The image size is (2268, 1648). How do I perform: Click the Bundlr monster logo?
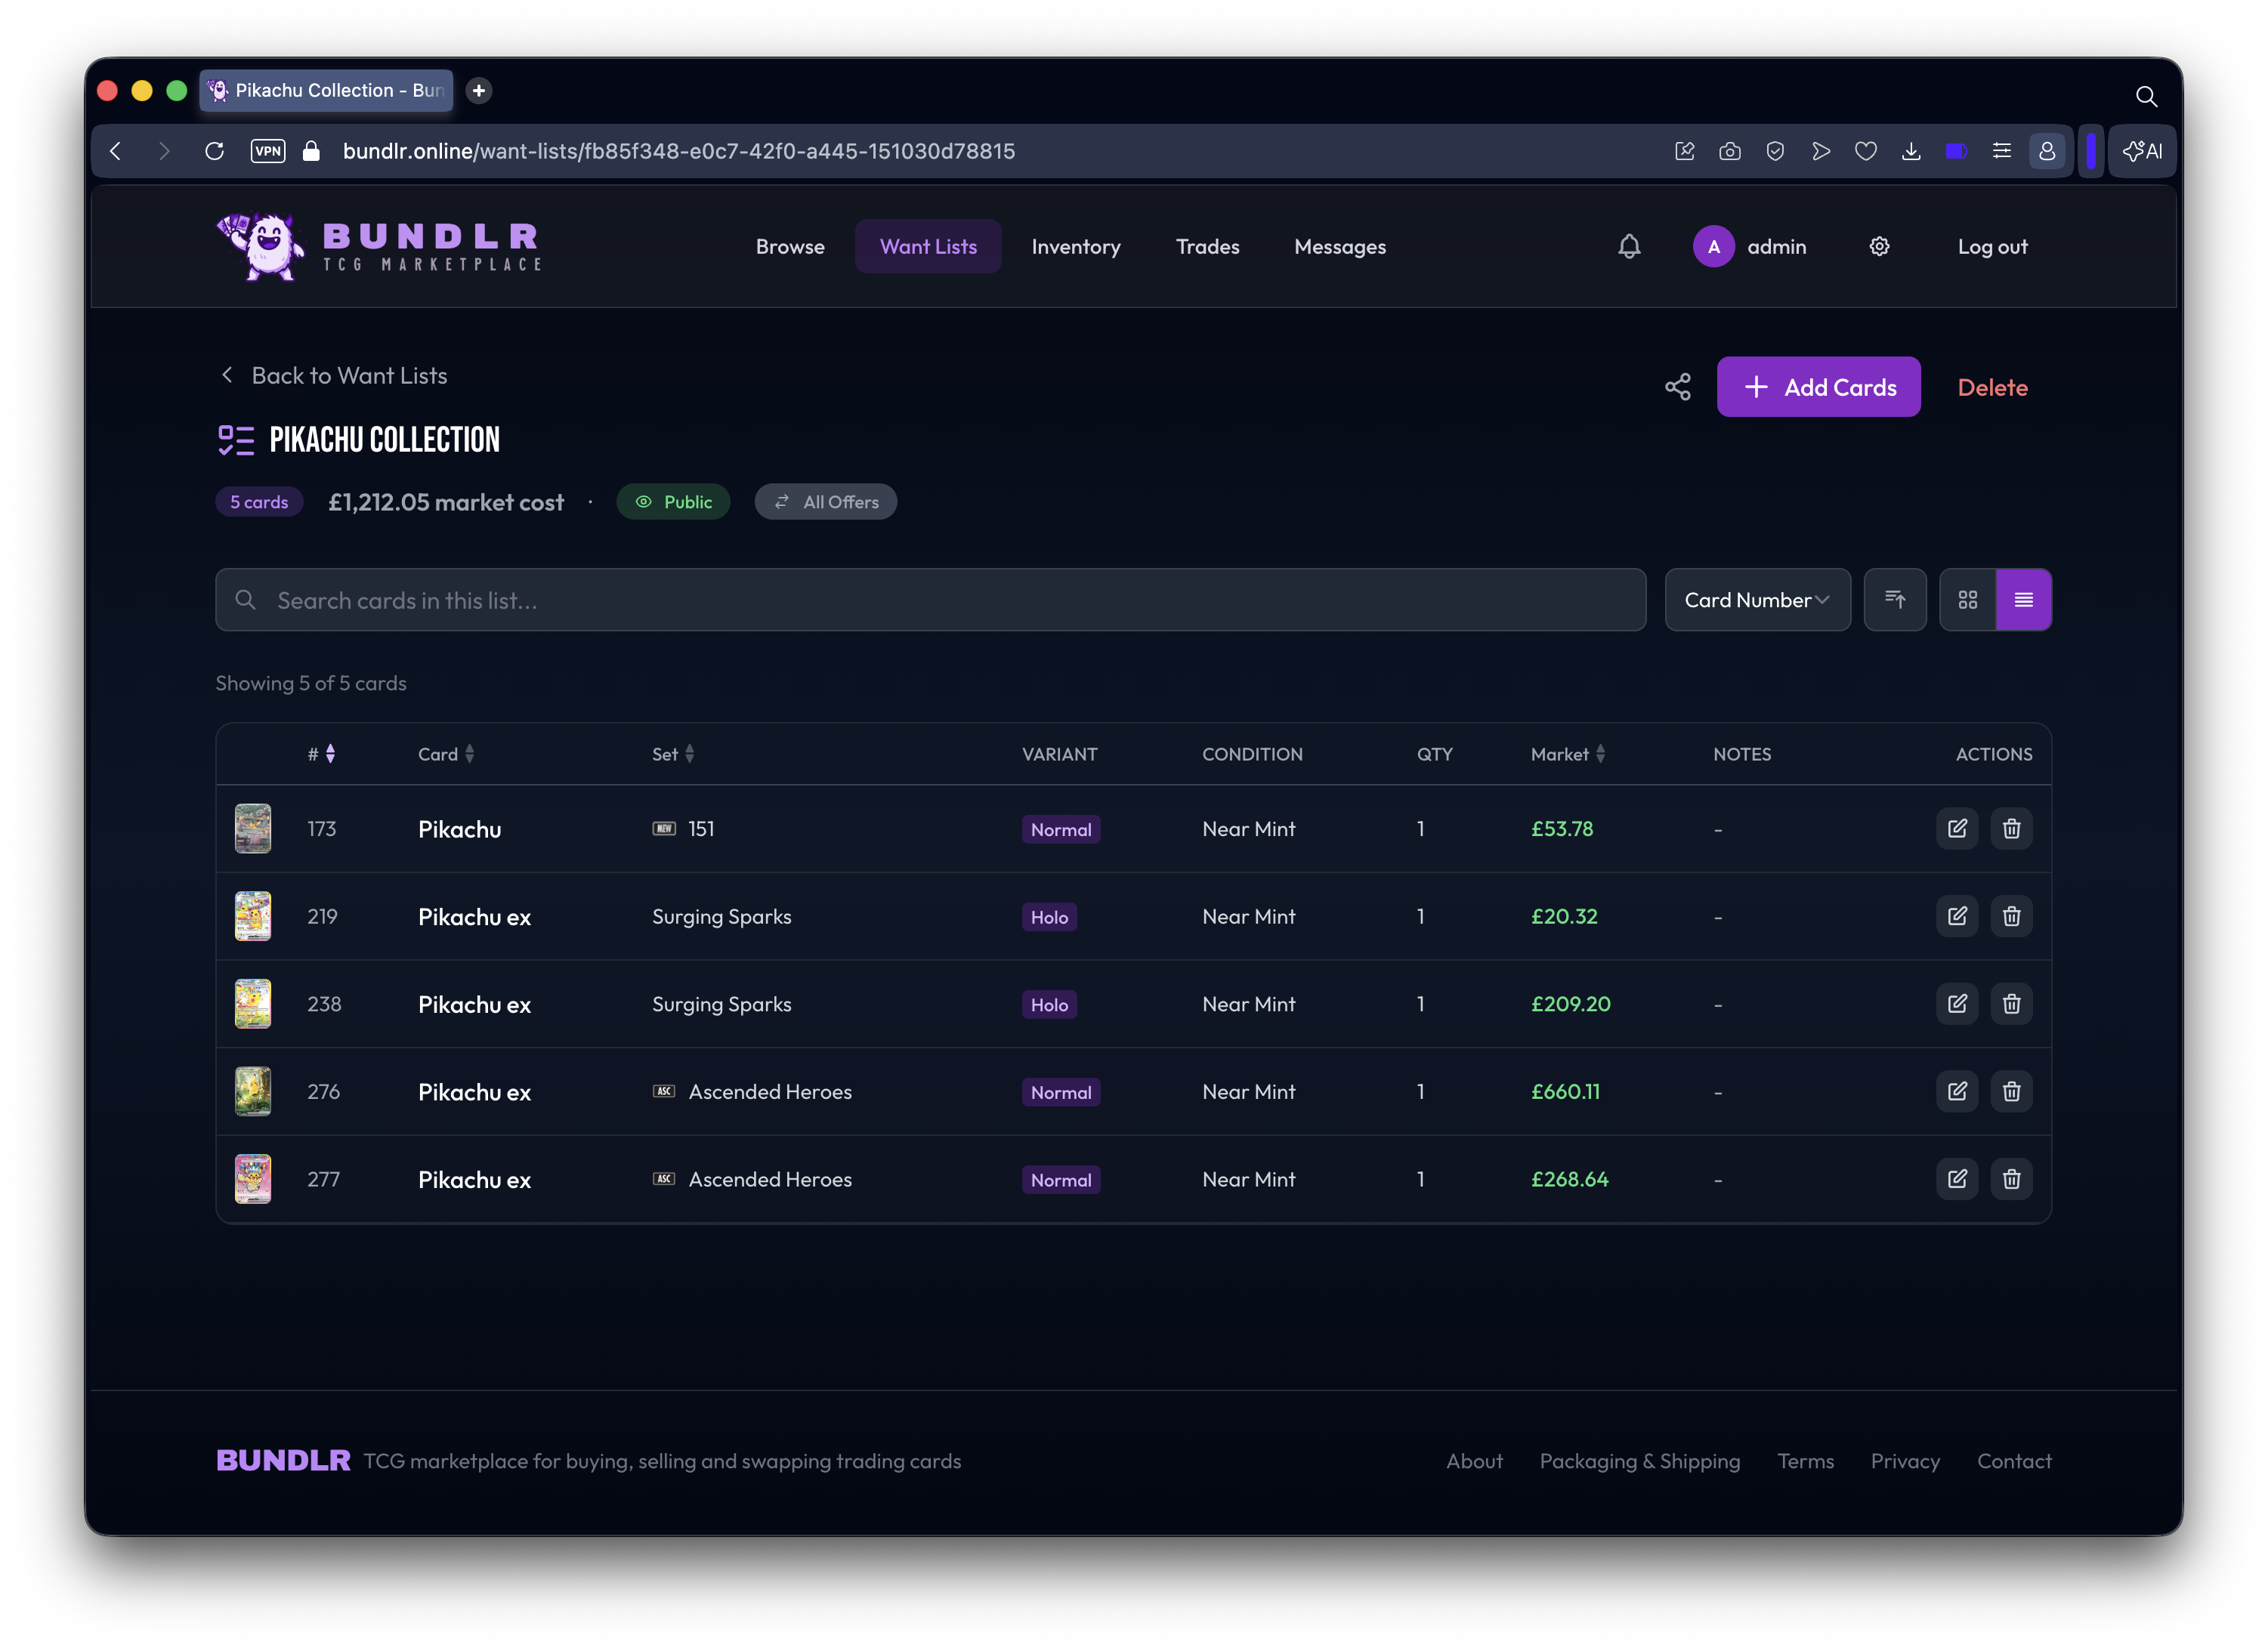[261, 246]
